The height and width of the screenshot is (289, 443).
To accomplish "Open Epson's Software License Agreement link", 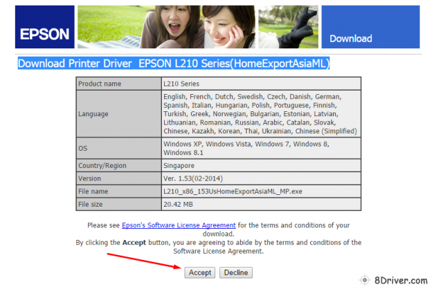I will tap(179, 225).
